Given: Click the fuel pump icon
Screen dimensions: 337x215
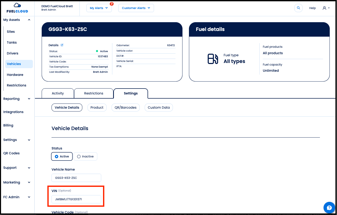Looking at the screenshot, I should 213,59.
